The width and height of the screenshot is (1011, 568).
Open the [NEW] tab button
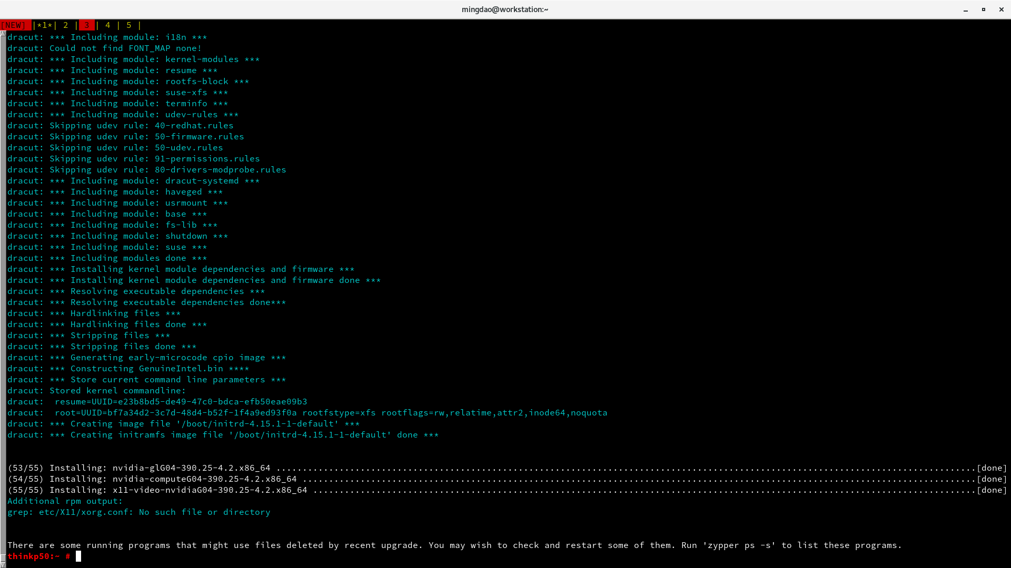pos(15,25)
